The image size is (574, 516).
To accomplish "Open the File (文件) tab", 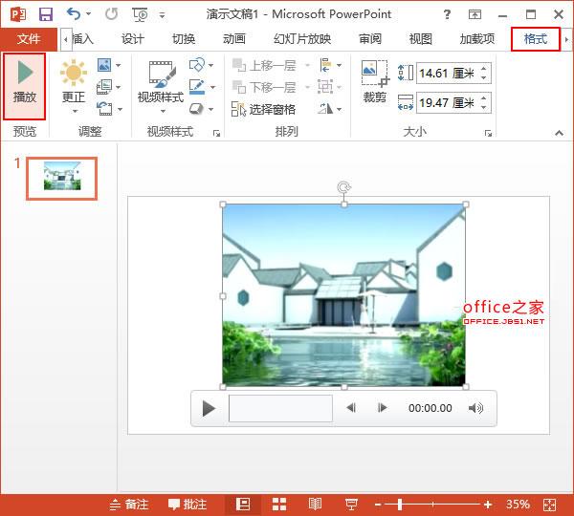I will pyautogui.click(x=29, y=39).
